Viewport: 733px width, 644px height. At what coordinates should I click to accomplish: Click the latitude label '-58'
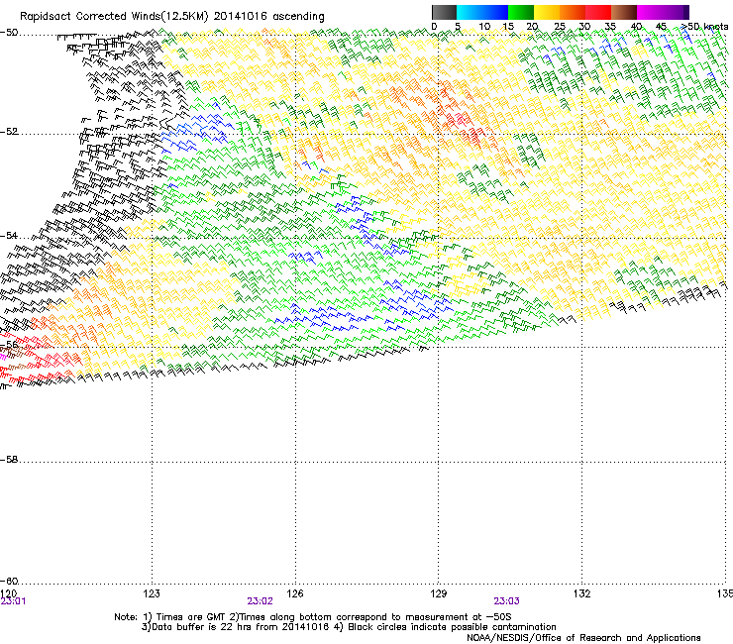pos(9,460)
